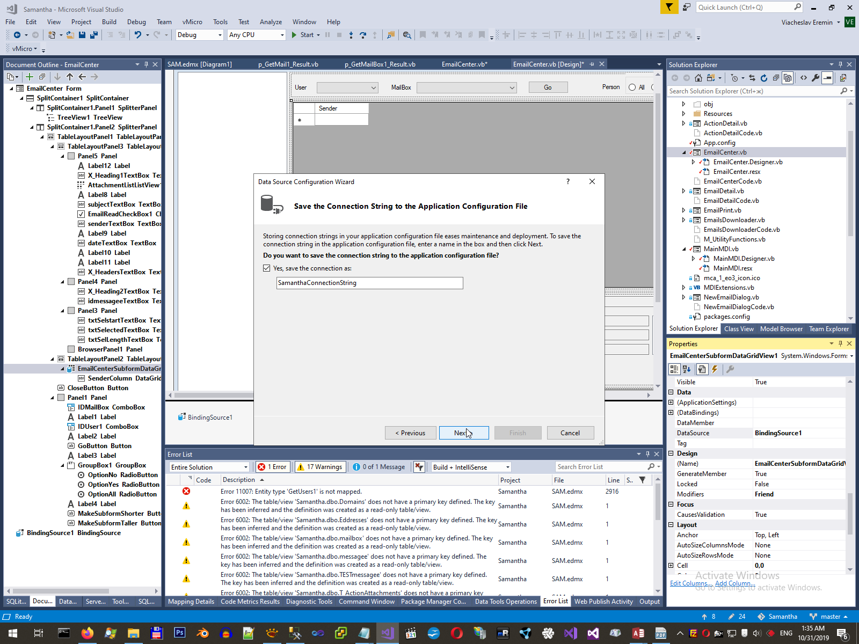This screenshot has width=859, height=644.
Task: Expand the Resources folder in Solution Explorer
Action: point(683,114)
